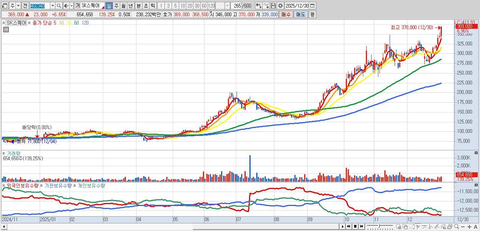Edit the 265 candle count field
The width and height of the screenshot is (480, 231).
[237, 6]
